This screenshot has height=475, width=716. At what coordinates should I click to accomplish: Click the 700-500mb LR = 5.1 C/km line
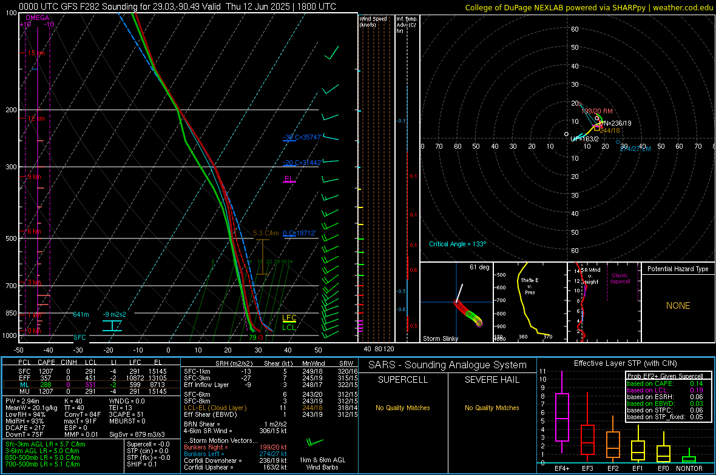pos(43,464)
